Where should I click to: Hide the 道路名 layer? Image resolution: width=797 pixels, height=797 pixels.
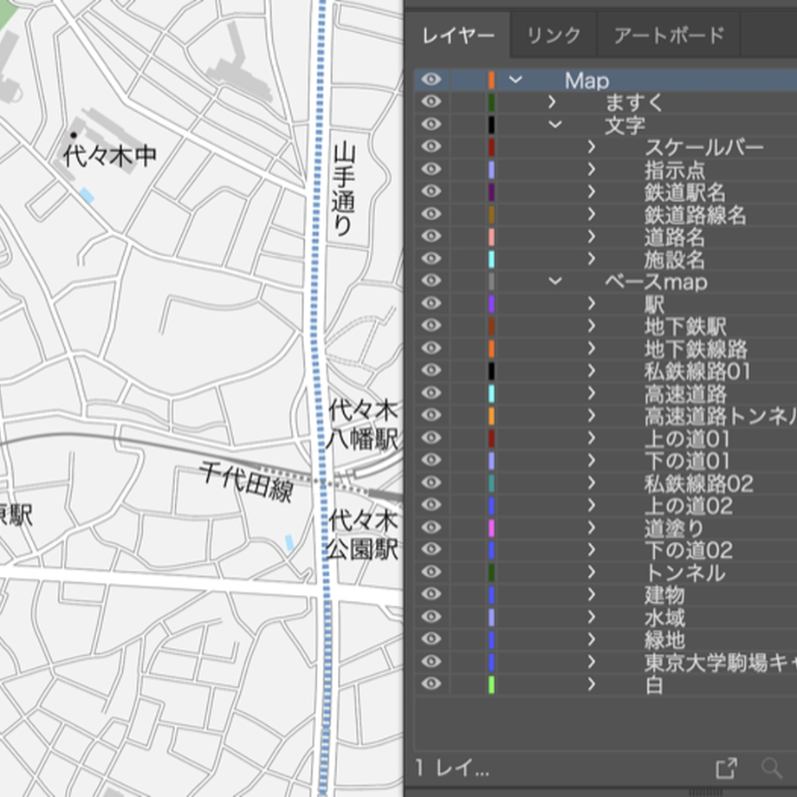point(431,237)
